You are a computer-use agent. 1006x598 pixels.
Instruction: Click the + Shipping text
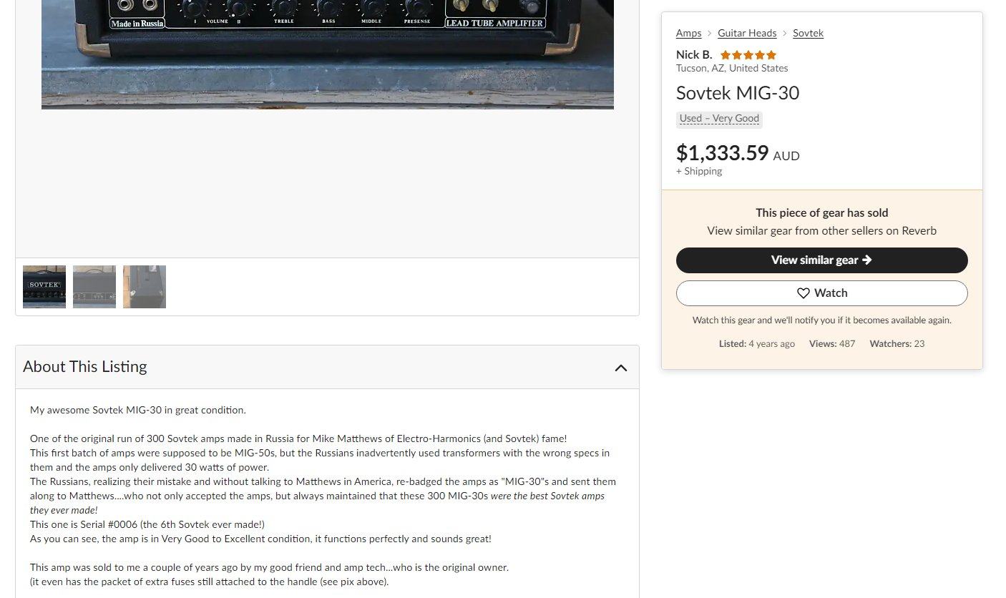point(698,171)
